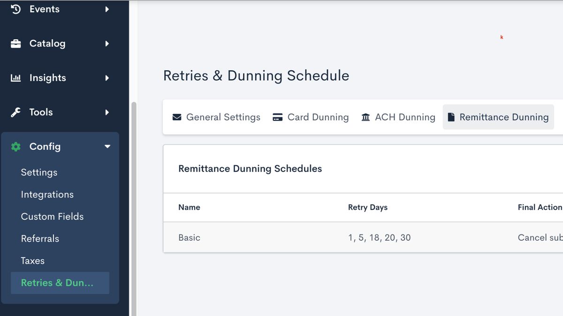Expand the Insights submenu arrow

[107, 78]
